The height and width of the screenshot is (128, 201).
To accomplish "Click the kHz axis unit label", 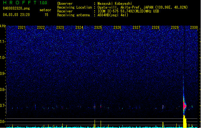I will (x=3, y=26).
